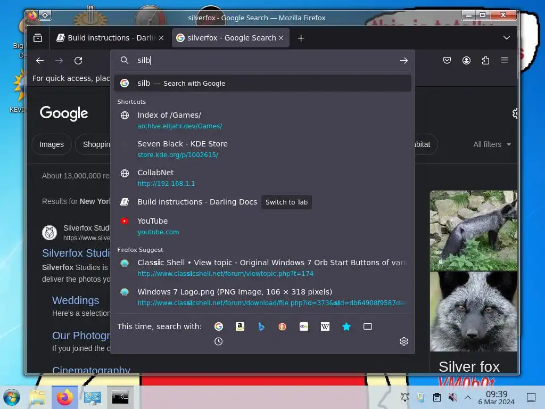Expand hidden tray icons chevron

point(468,397)
